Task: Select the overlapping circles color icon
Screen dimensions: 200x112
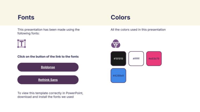Action: [116, 43]
